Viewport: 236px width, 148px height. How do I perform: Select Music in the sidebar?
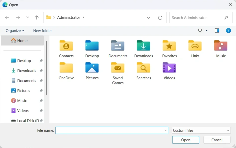click(22, 100)
